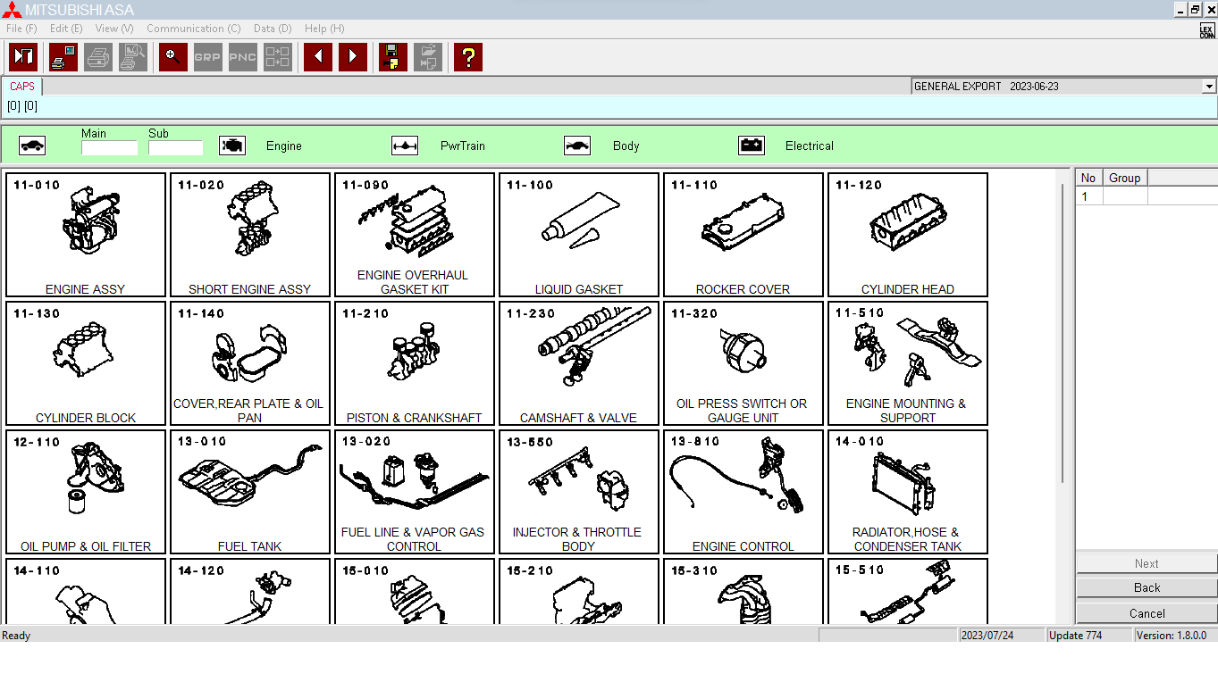The image size is (1218, 674).
Task: Open the 11-120 CYLINDER HEAD thumbnail
Action: [x=907, y=235]
